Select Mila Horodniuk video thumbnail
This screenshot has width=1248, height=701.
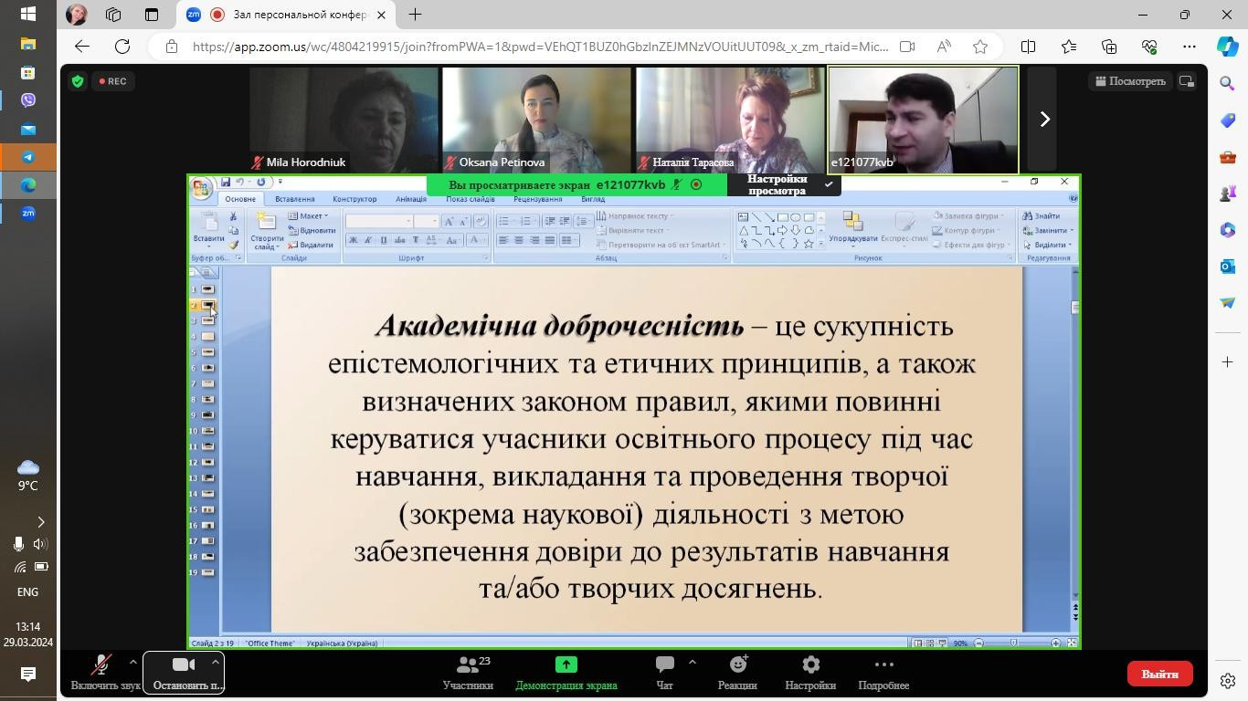(344, 120)
